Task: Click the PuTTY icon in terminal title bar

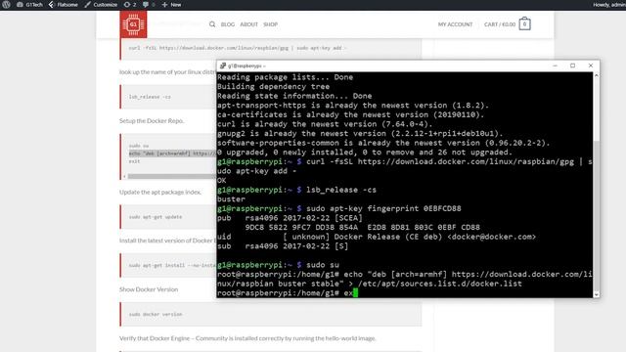Action: [223, 66]
